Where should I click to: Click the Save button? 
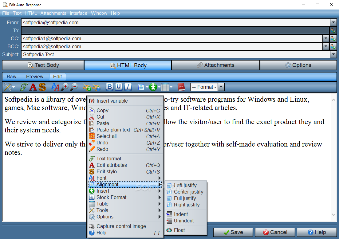point(233,232)
